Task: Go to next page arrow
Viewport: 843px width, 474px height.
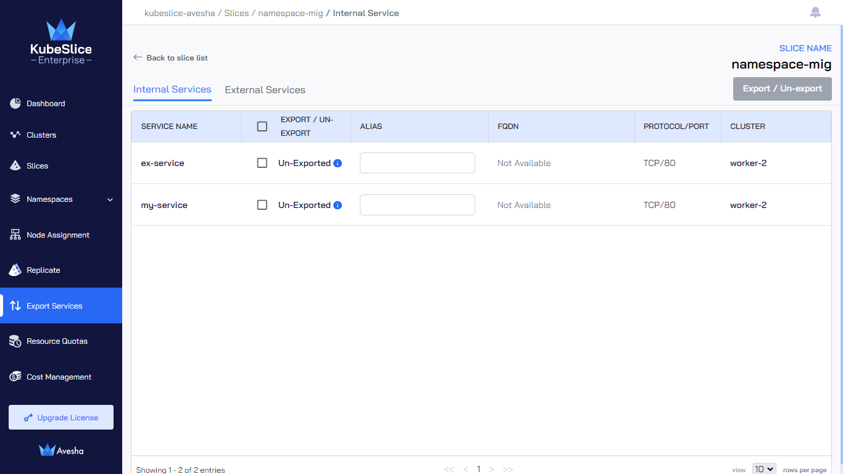Action: tap(491, 470)
